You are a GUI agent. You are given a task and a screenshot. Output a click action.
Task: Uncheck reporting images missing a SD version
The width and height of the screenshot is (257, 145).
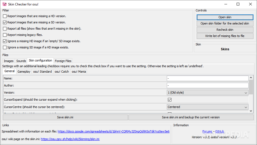5,22
